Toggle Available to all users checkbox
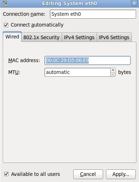The width and height of the screenshot is (139, 182). click(6, 174)
